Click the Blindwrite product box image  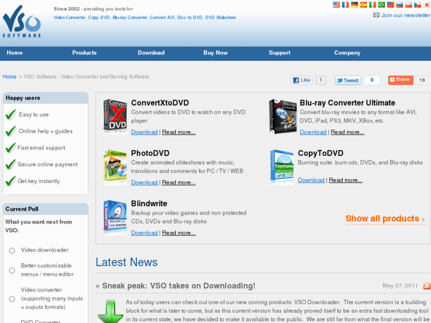tap(115, 218)
